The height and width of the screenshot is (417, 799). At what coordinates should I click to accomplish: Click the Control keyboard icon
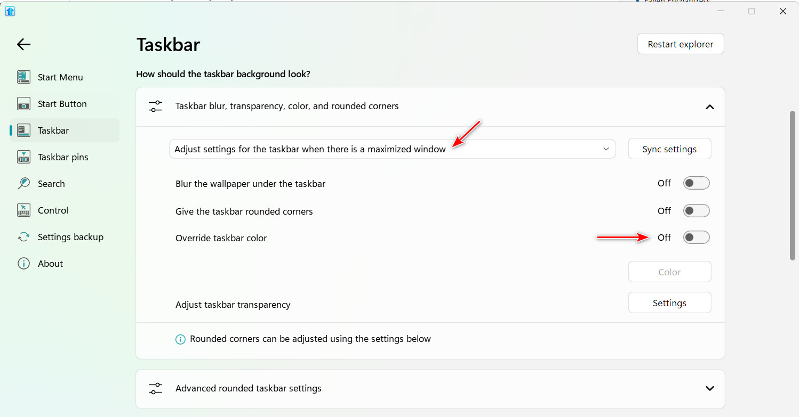(x=23, y=210)
